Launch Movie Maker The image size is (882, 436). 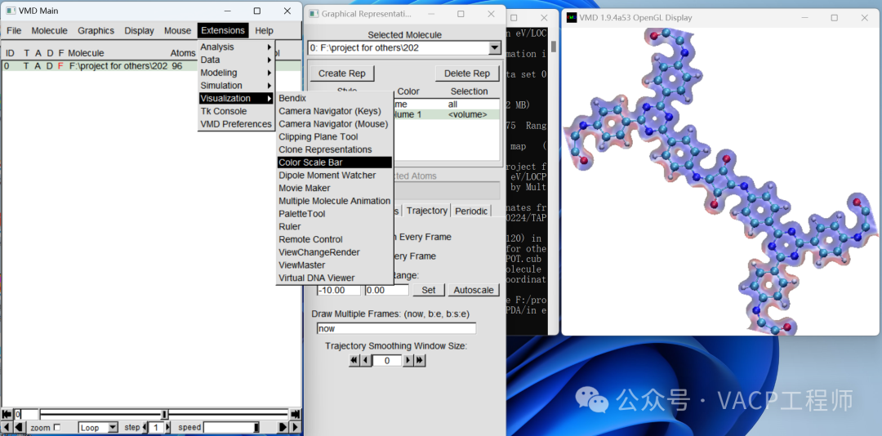(335, 188)
